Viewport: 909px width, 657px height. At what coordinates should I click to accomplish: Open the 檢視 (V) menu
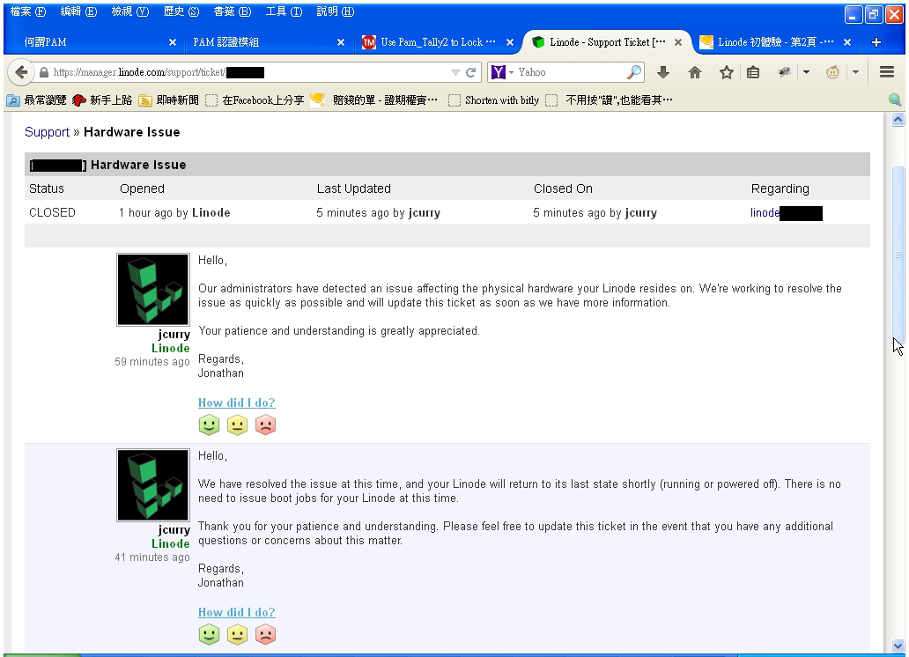pyautogui.click(x=129, y=11)
